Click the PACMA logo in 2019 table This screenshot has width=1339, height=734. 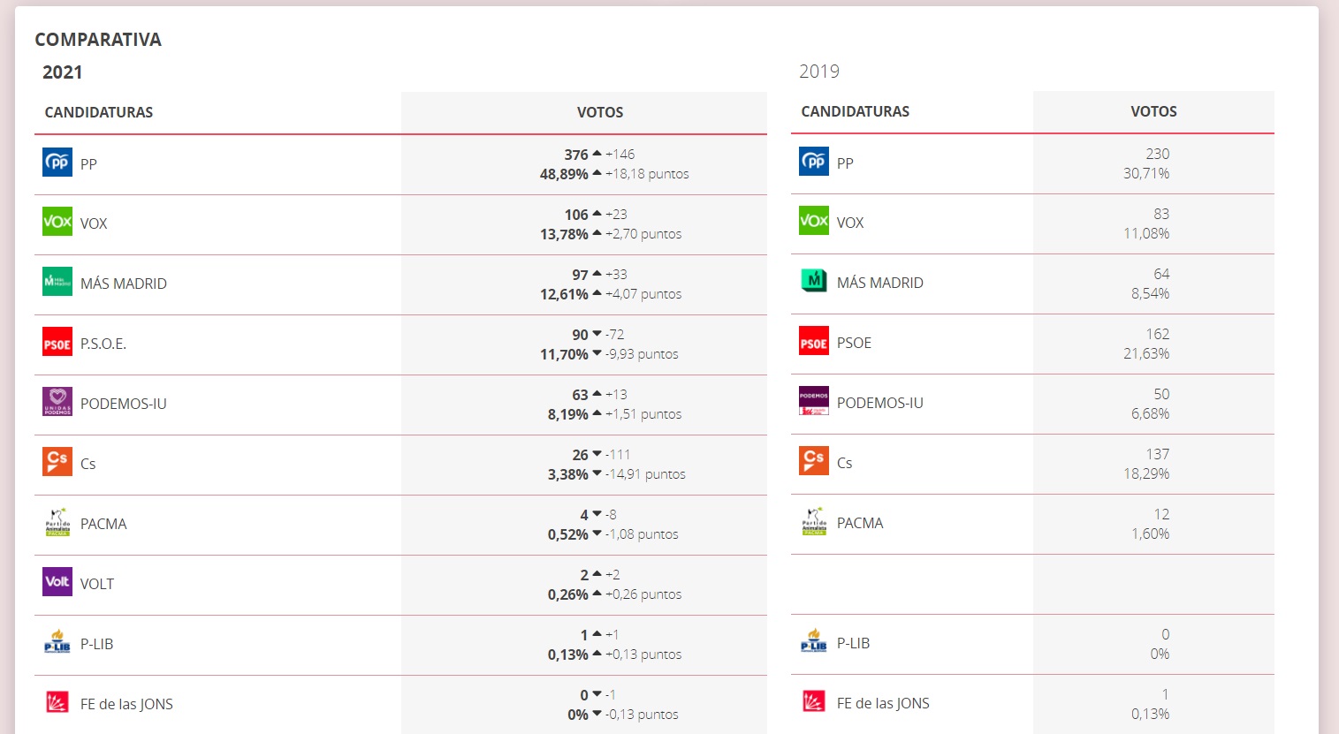(x=814, y=521)
